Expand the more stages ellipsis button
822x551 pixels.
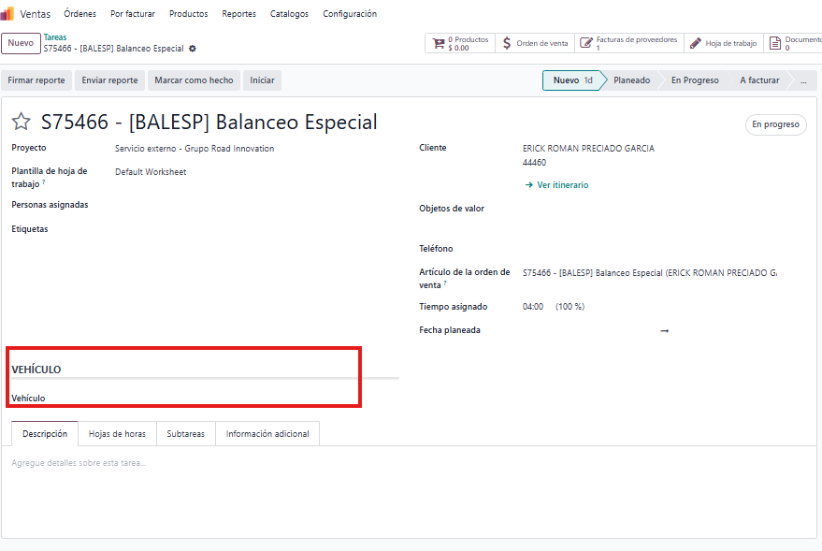(801, 80)
